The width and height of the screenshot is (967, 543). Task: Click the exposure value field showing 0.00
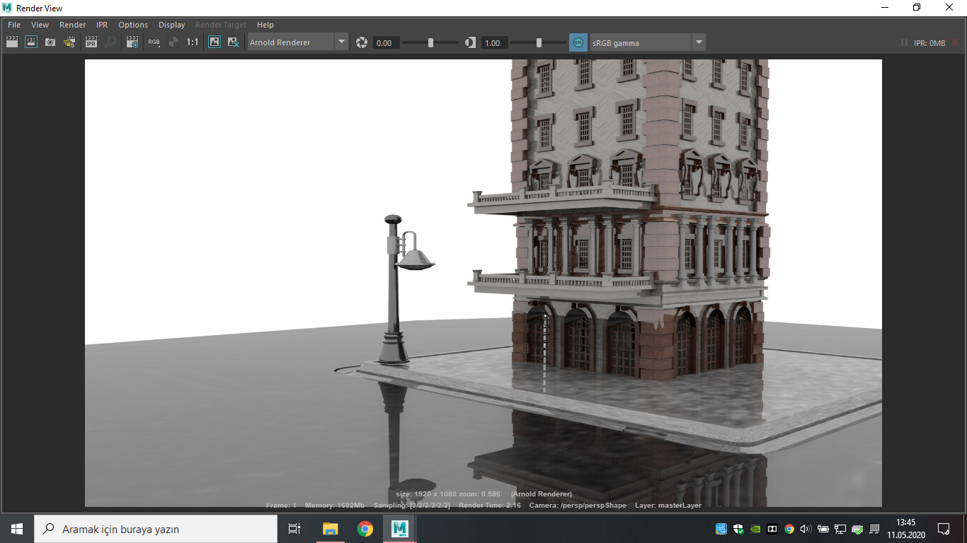point(385,43)
